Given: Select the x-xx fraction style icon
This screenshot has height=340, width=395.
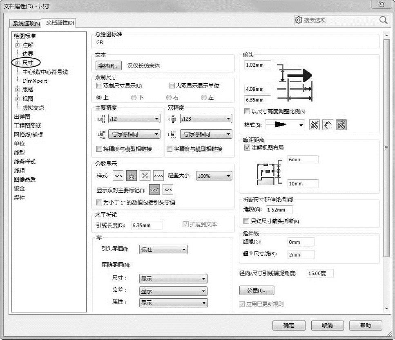Looking at the screenshot, I should tap(158, 176).
